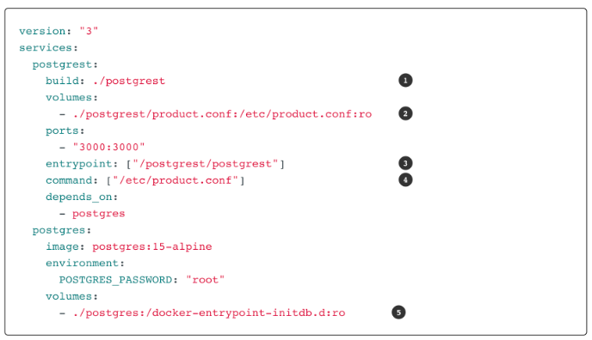The height and width of the screenshot is (340, 592).
Task: Click the depends_on key
Action: (x=78, y=197)
